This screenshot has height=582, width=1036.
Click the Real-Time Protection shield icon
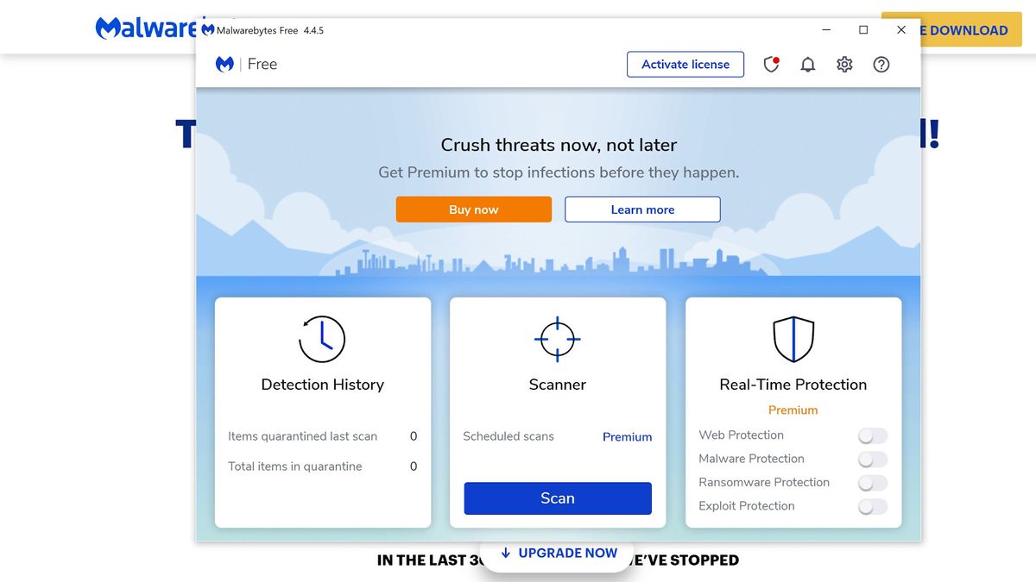(793, 339)
